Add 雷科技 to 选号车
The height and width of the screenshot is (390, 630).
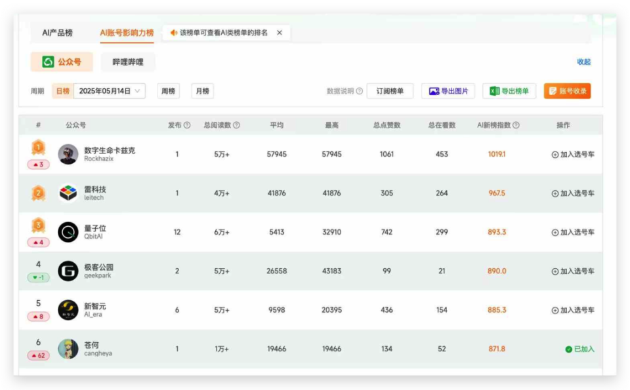(x=572, y=193)
